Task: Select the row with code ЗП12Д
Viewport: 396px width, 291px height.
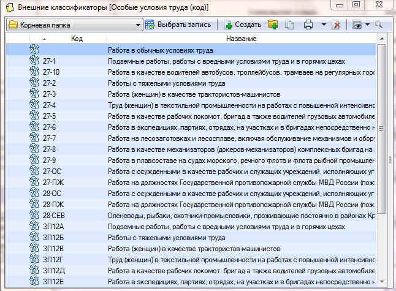Action: pyautogui.click(x=191, y=271)
